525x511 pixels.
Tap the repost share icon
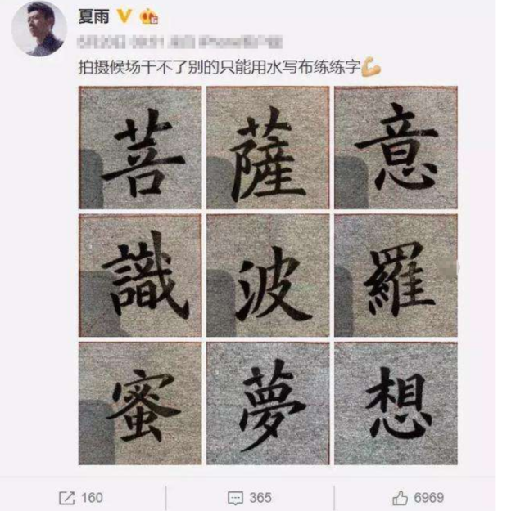pos(66,498)
